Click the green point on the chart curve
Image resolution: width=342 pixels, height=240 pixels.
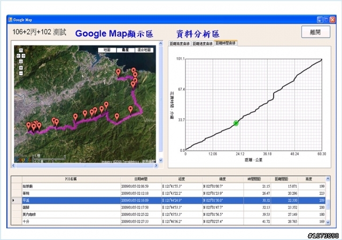pos(236,123)
